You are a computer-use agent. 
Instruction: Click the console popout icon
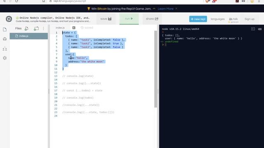tap(253, 29)
